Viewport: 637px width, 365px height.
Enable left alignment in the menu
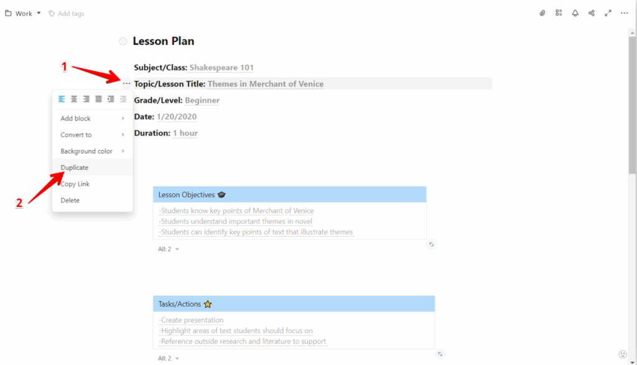pos(61,98)
